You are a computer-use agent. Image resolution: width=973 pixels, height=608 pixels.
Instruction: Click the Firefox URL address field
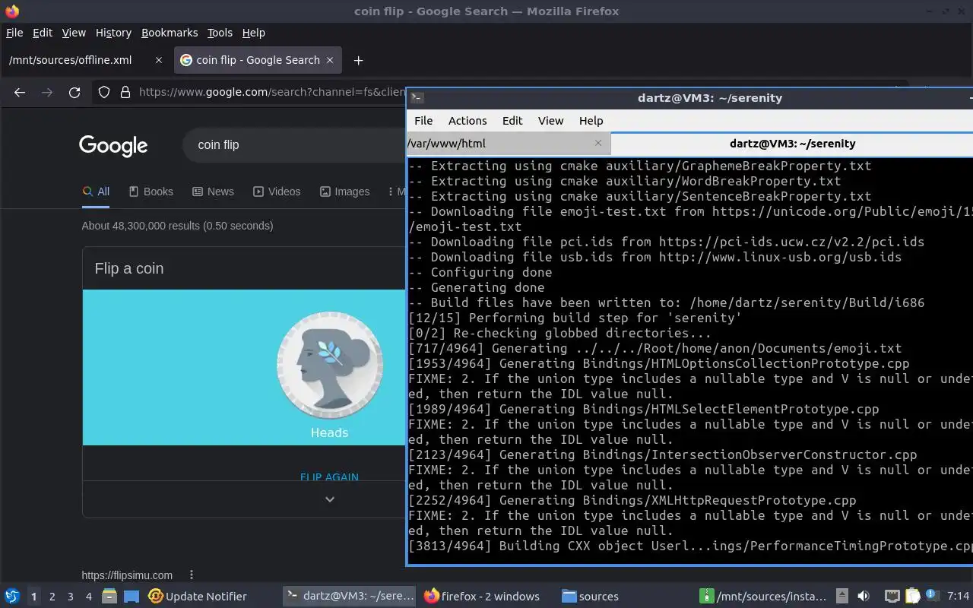pos(272,92)
